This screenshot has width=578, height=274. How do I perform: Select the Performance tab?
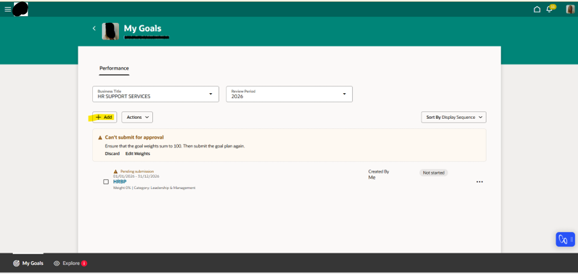point(114,68)
